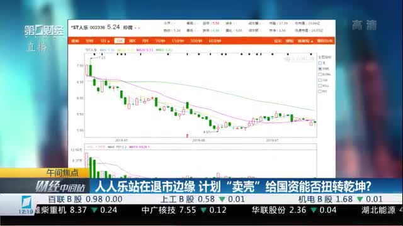Click the first black event dot above chart
403x226 pixels.
point(94,55)
